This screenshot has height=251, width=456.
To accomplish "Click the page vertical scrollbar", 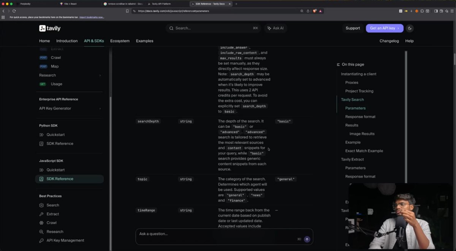I will (454, 59).
